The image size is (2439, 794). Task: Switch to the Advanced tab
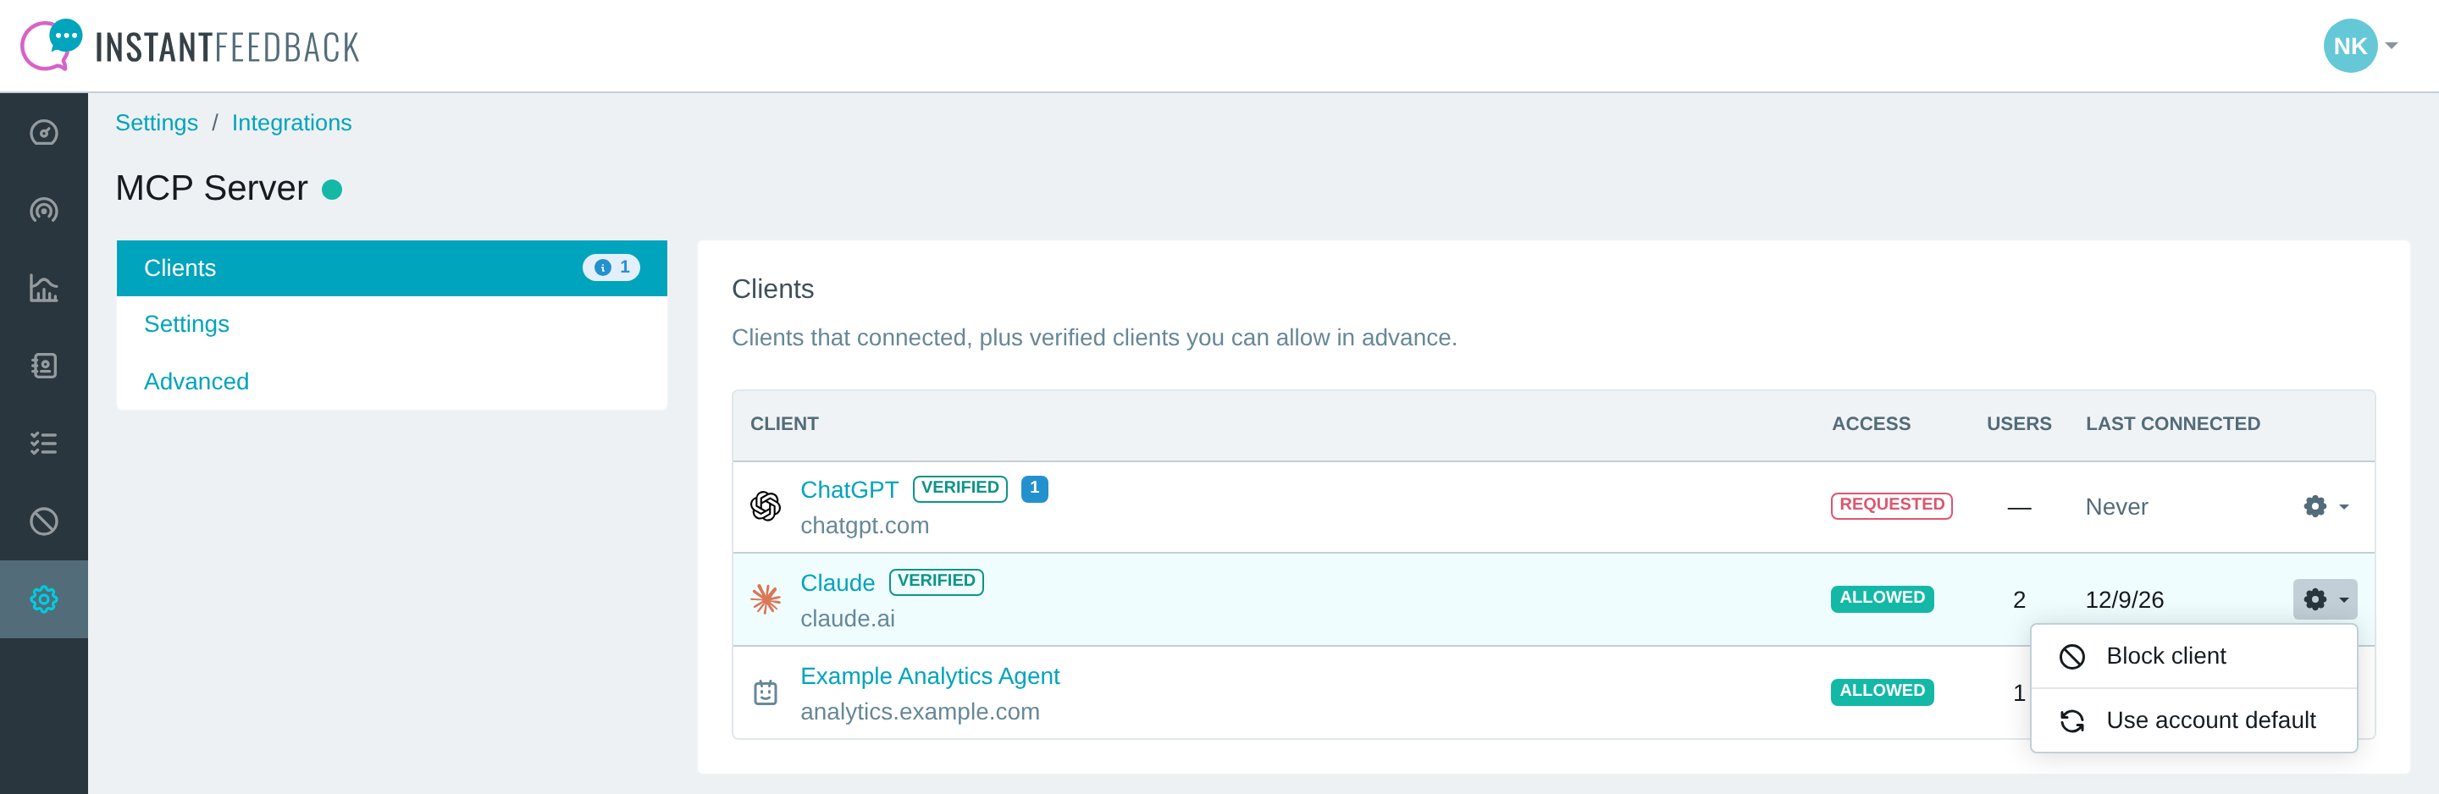(392, 382)
